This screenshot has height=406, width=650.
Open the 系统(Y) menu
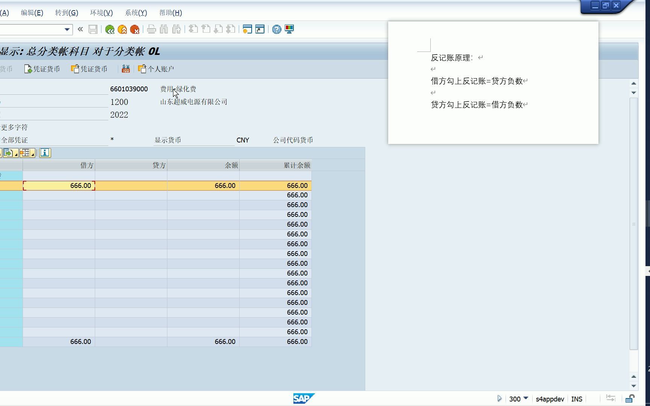pos(136,13)
